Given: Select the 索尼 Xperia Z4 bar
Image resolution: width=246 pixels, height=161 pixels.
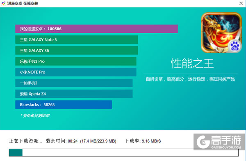Looking at the screenshot, I should point(74,94).
